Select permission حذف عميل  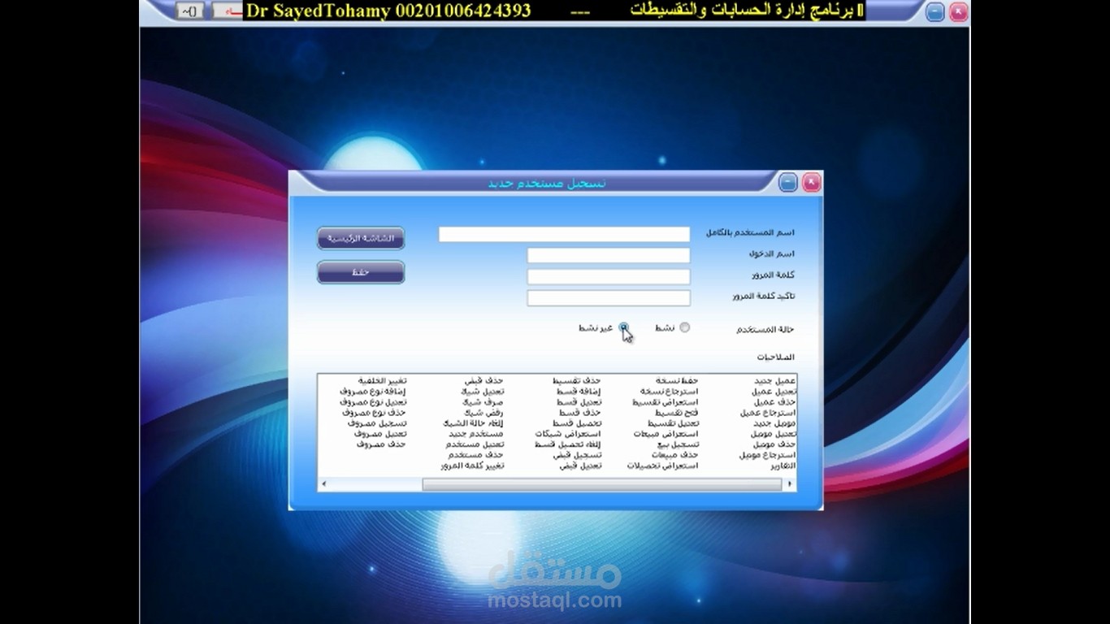coord(775,402)
